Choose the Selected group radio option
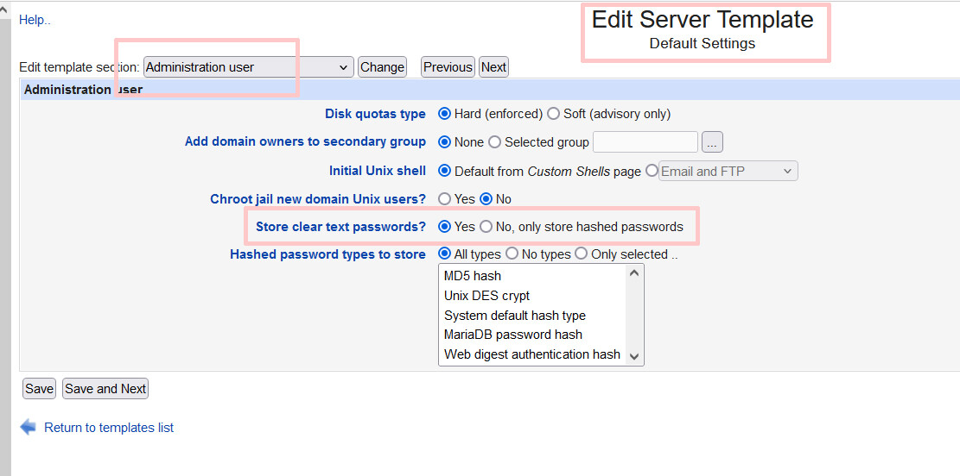 (494, 142)
